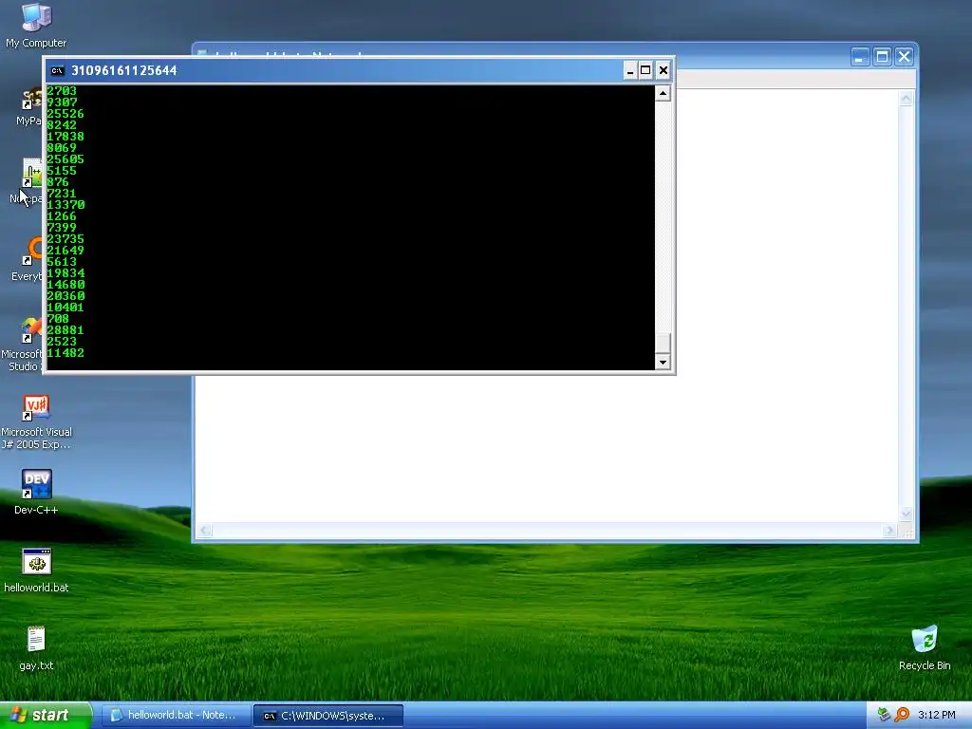Viewport: 972px width, 729px height.
Task: Click the console output line 23735
Action: tap(65, 239)
